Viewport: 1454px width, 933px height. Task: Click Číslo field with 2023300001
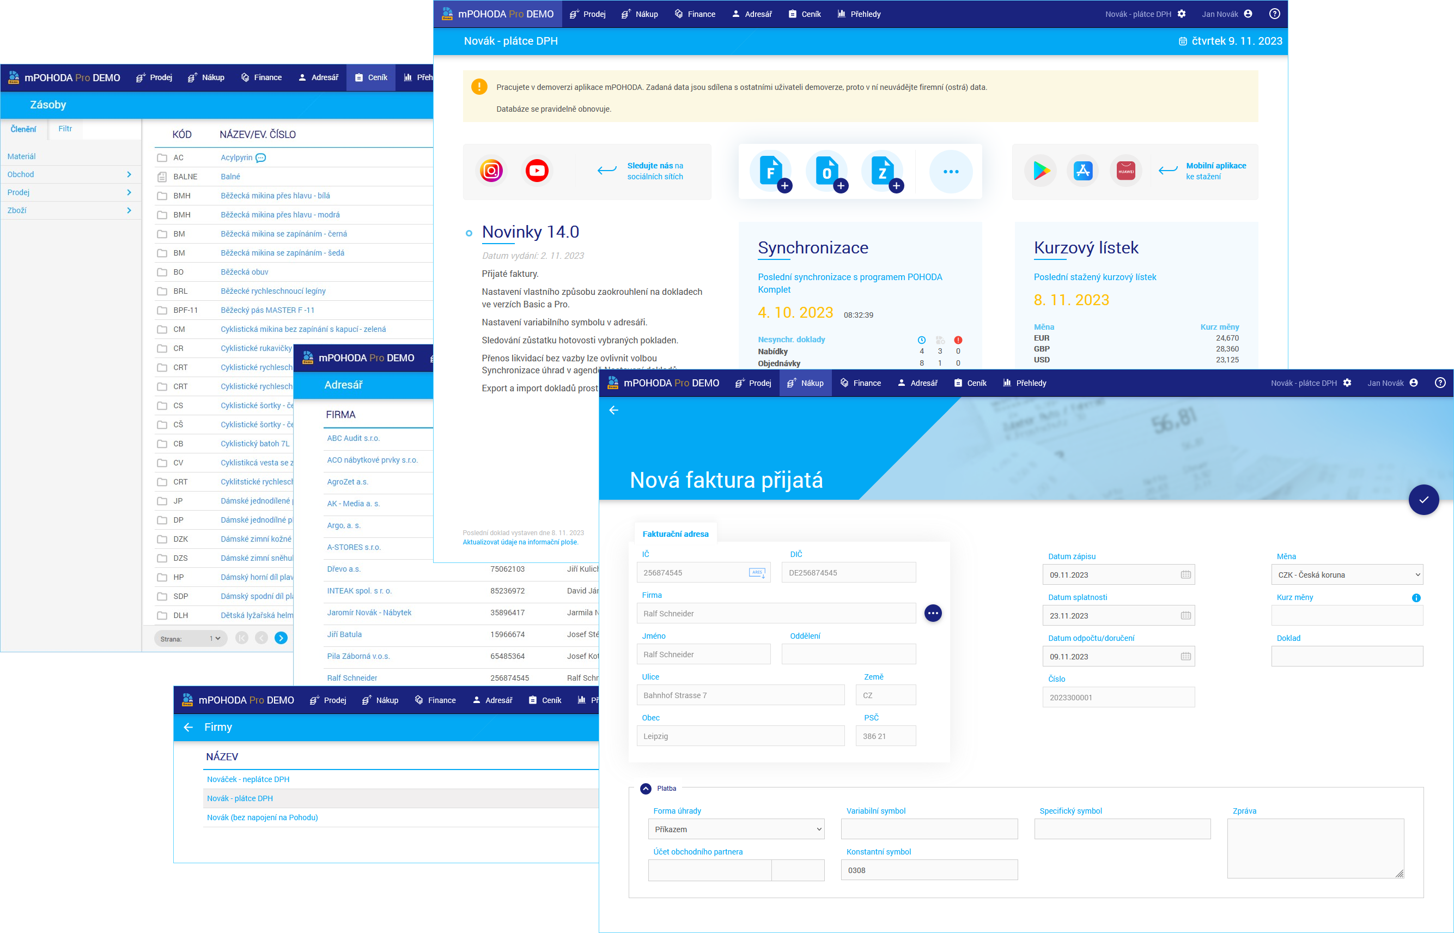click(1118, 698)
